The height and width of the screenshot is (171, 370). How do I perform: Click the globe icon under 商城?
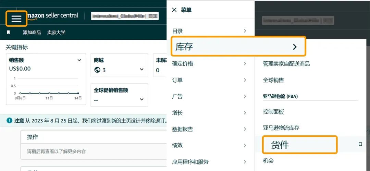[x=97, y=70]
